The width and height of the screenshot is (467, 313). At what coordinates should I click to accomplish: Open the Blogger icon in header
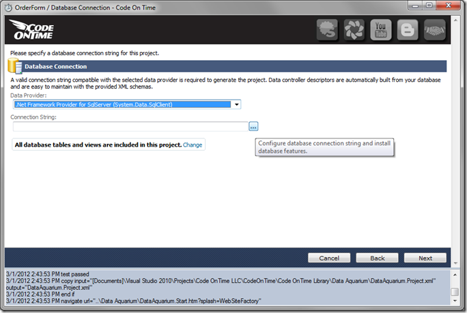(408, 29)
